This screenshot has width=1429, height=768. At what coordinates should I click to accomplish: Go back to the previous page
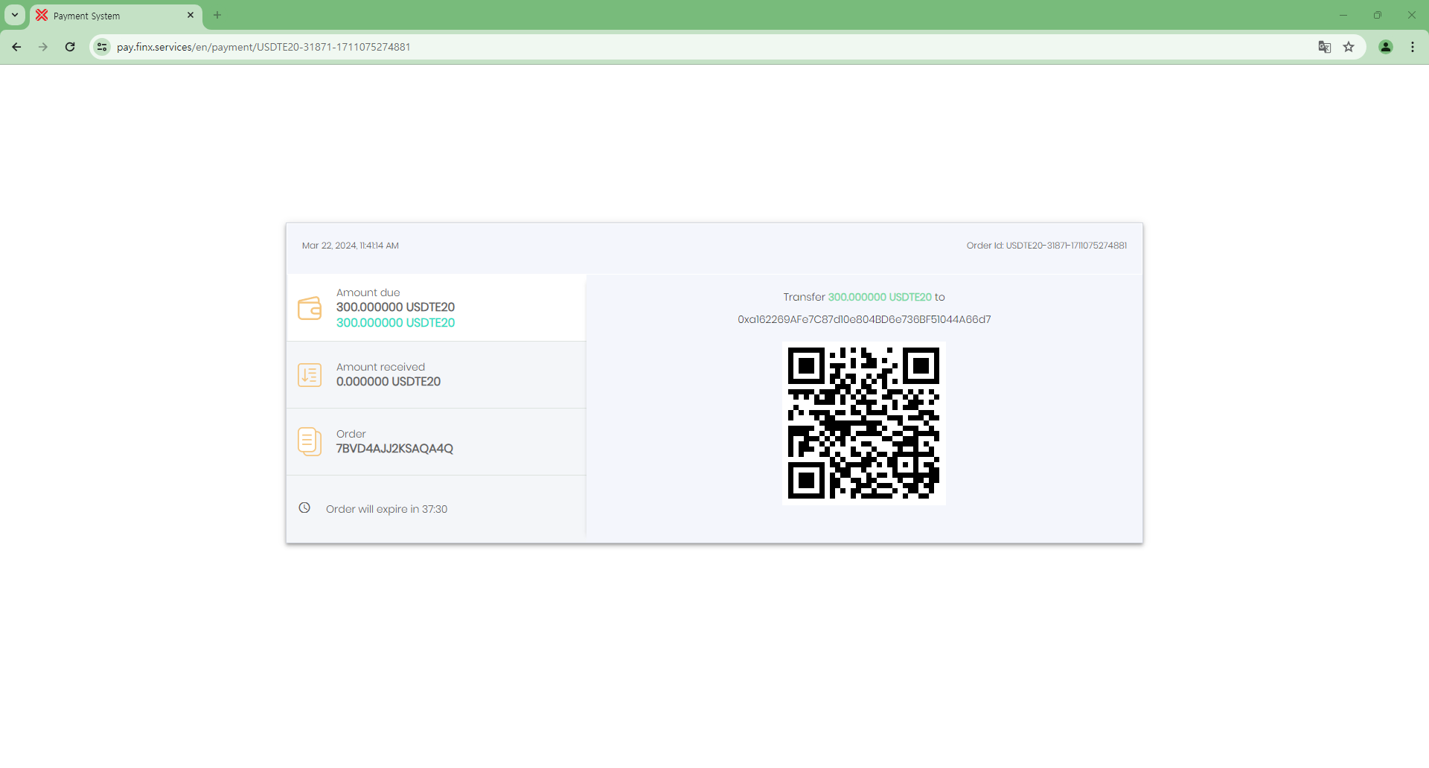click(16, 47)
